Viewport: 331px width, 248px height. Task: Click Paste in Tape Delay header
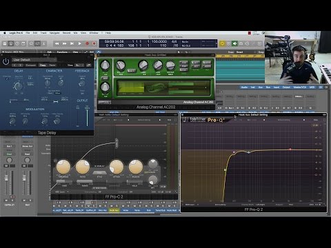point(52,65)
